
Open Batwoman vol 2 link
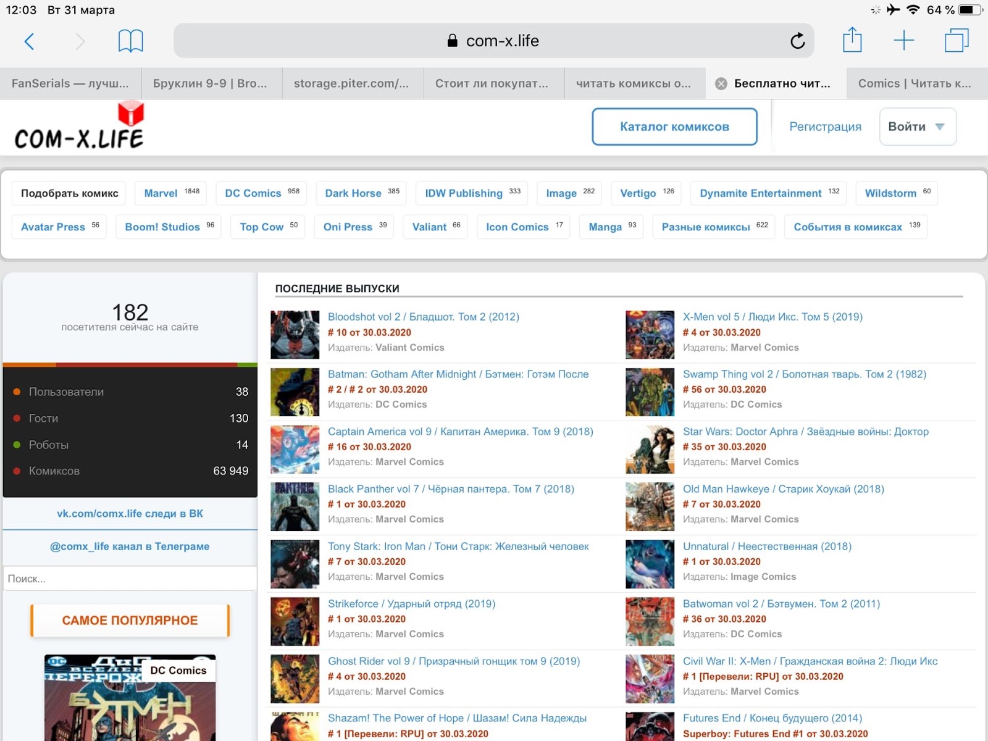[781, 604]
